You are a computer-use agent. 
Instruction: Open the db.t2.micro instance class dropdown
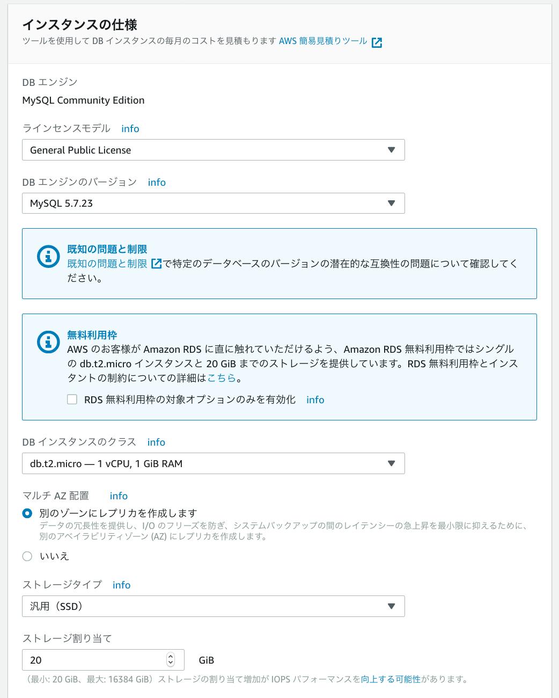[x=213, y=463]
